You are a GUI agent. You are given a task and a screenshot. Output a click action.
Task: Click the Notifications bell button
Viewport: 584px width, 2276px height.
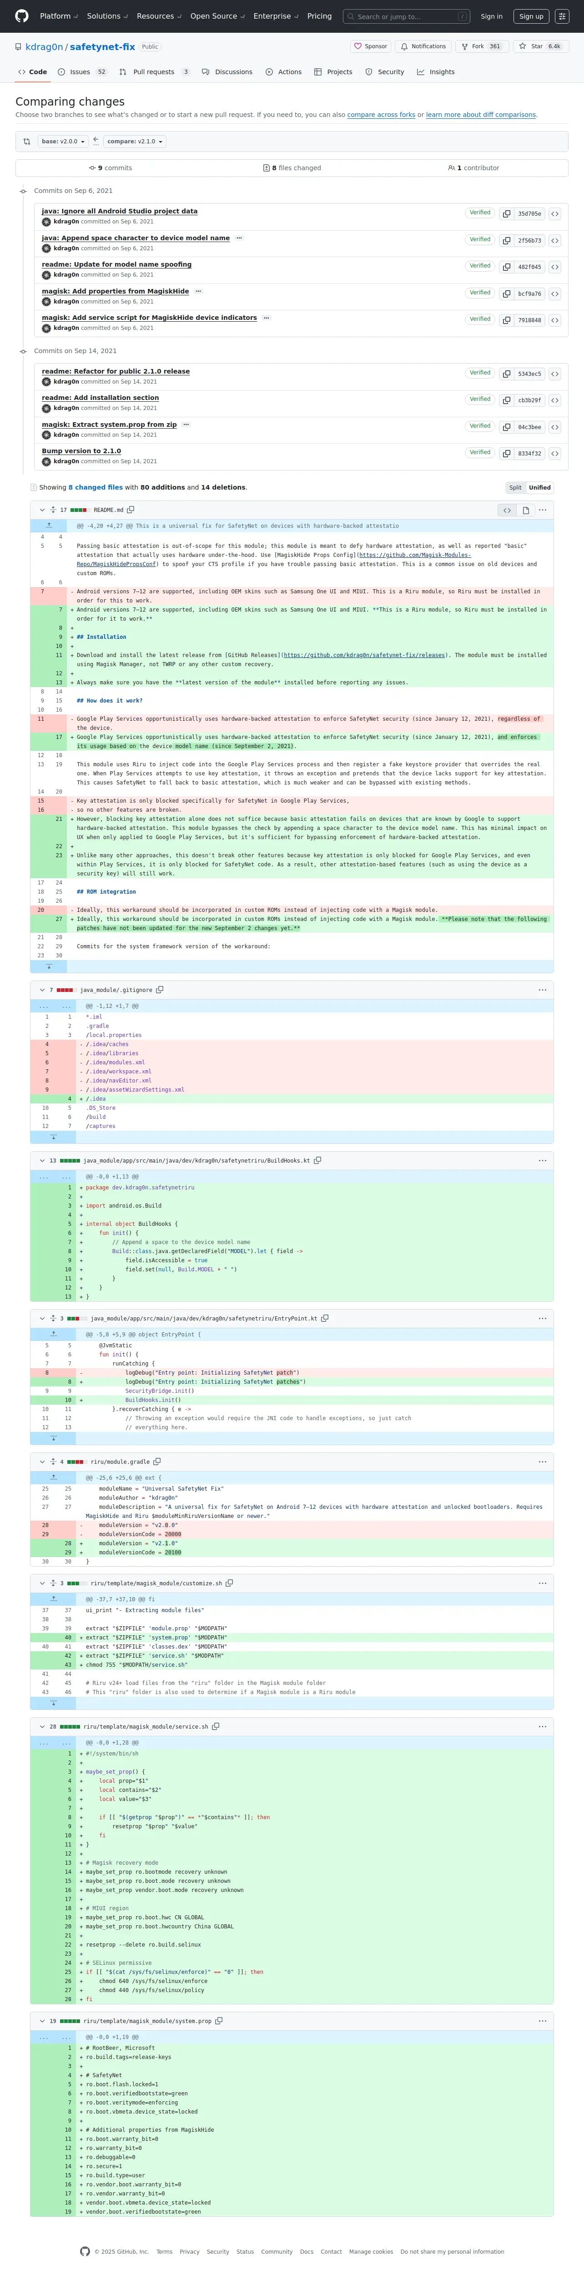(423, 46)
